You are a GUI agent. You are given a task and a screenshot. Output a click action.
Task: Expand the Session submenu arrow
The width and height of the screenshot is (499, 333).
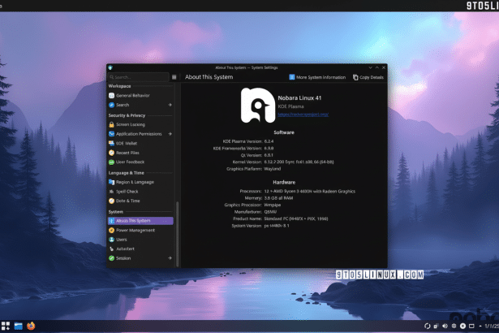click(x=170, y=258)
